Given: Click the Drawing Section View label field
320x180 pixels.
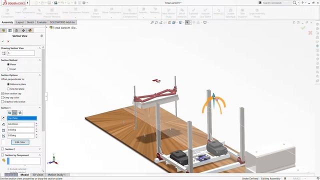Looking at the screenshot, I should tap(21, 53).
